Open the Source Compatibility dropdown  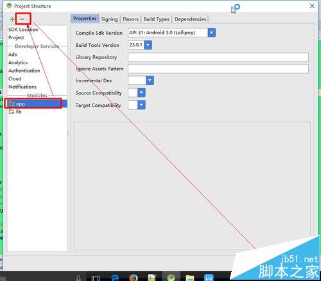pos(141,93)
